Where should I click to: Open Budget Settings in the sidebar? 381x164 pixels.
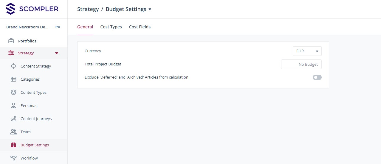pyautogui.click(x=35, y=145)
